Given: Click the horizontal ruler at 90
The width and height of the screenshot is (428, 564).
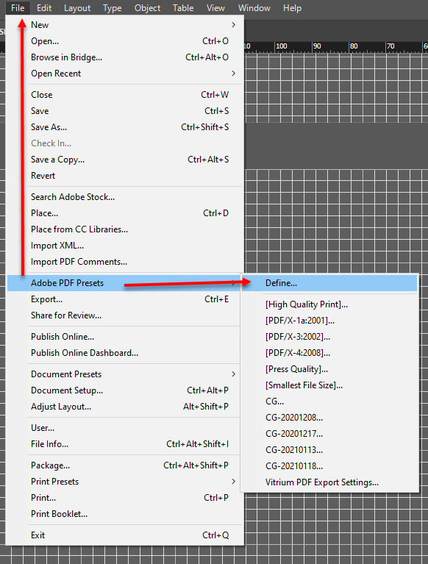Looking at the screenshot, I should pos(317,46).
